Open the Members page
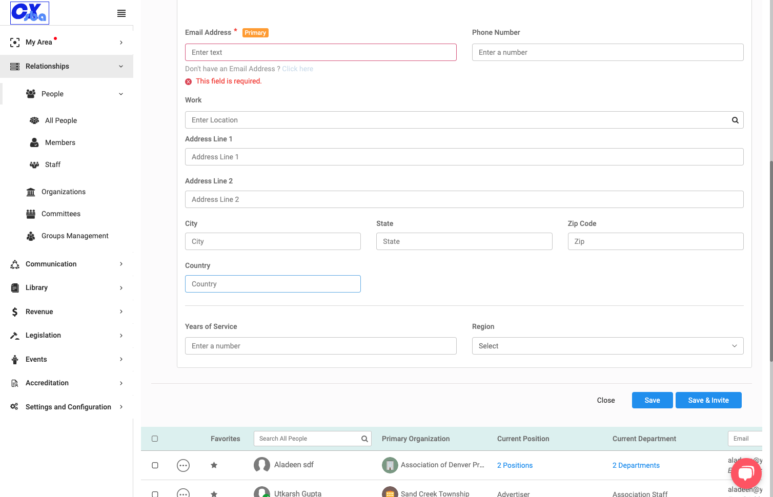773x497 pixels. click(60, 142)
